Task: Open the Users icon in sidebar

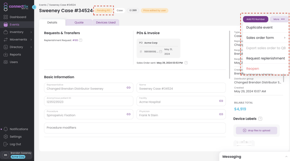Action: point(6,62)
